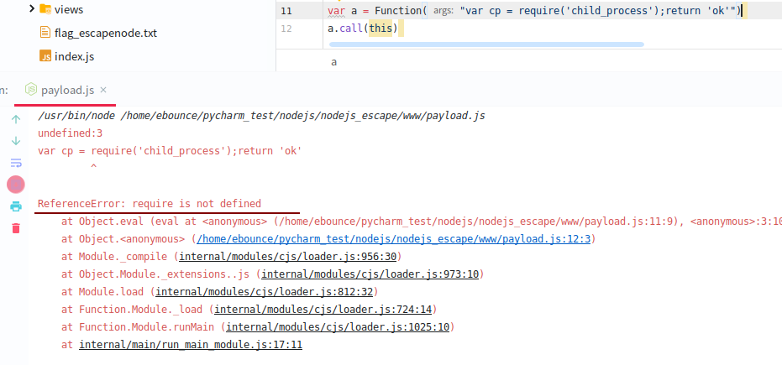The width and height of the screenshot is (782, 365).
Task: Follow the loader.js:973:10 link
Action: 370,274
